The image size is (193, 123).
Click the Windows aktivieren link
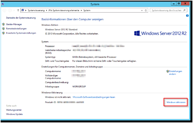click(x=176, y=102)
